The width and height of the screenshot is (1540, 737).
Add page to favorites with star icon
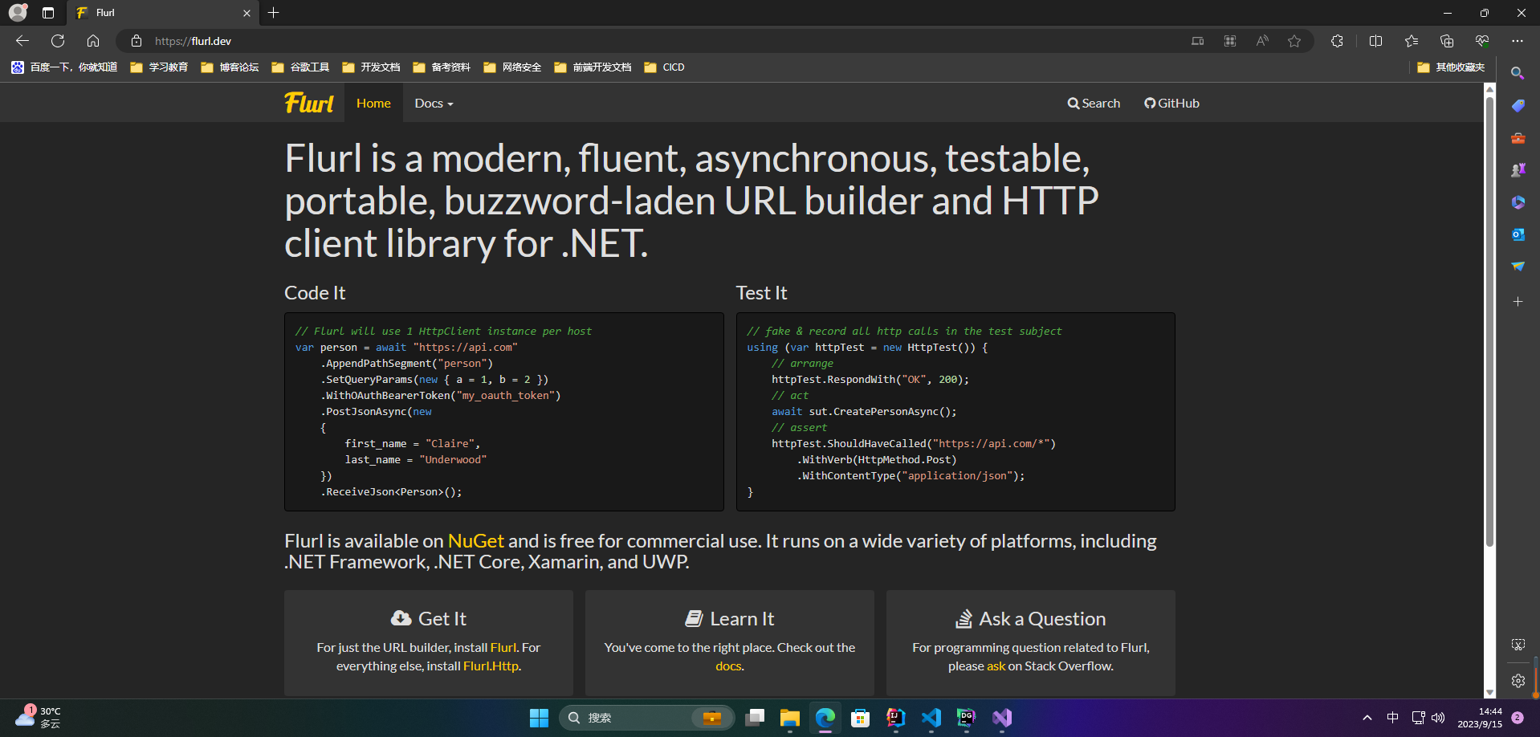[x=1294, y=41]
